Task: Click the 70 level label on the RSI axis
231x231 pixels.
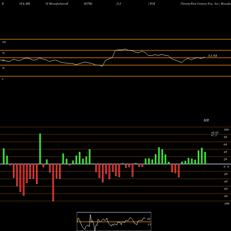Action: (3, 53)
